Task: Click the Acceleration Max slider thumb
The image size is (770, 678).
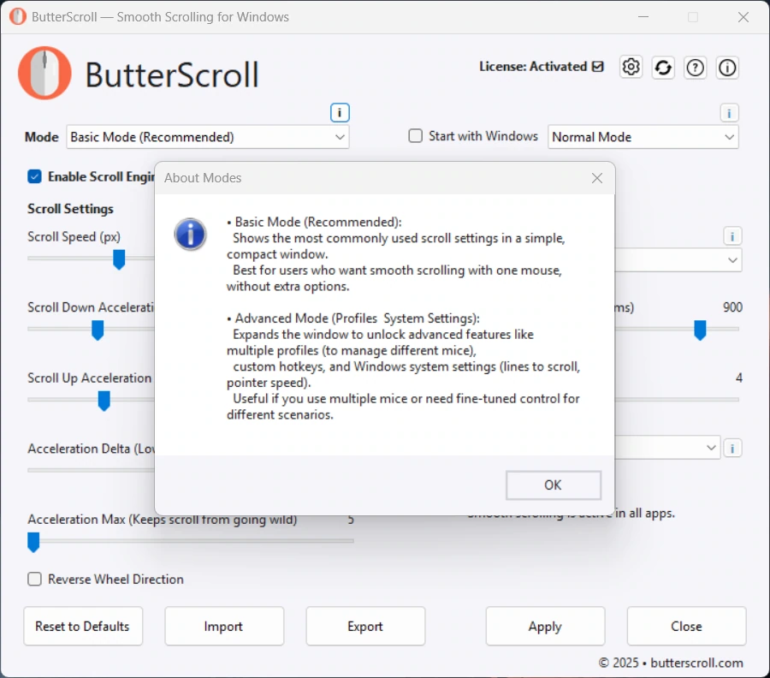Action: tap(33, 543)
